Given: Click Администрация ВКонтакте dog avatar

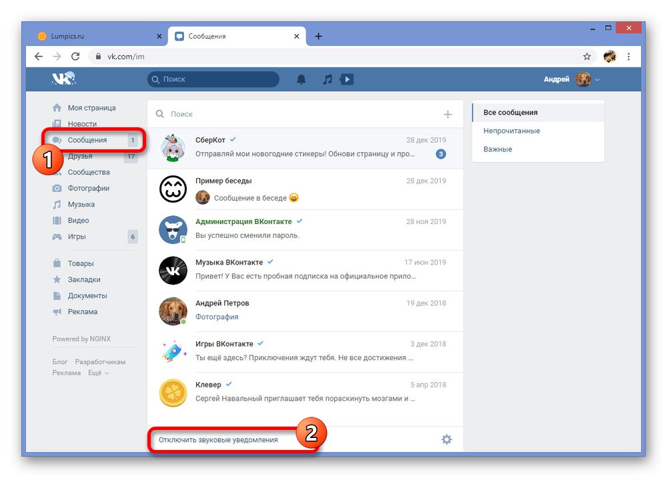Looking at the screenshot, I should pos(173,229).
